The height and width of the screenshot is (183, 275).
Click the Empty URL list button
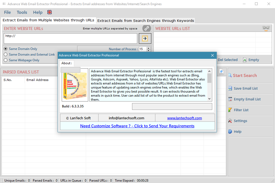(254, 60)
